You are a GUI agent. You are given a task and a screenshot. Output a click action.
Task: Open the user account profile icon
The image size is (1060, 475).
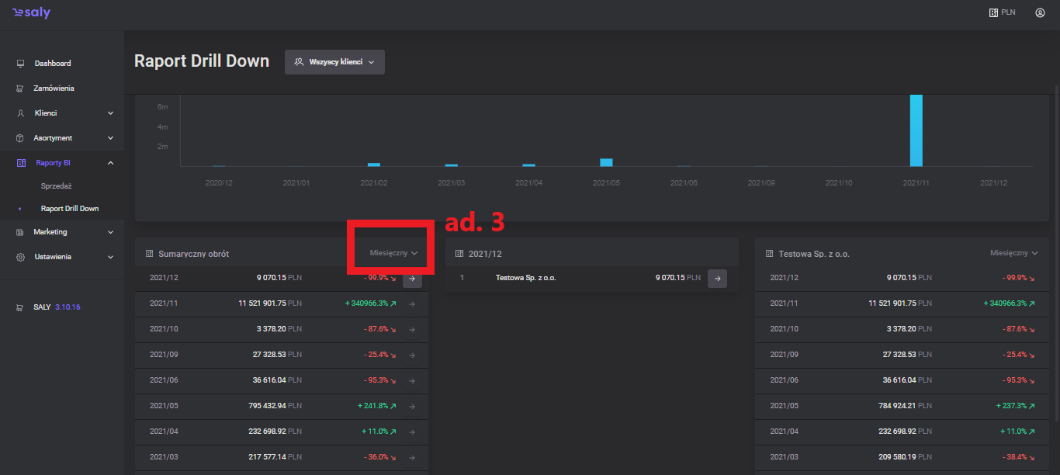(1040, 12)
